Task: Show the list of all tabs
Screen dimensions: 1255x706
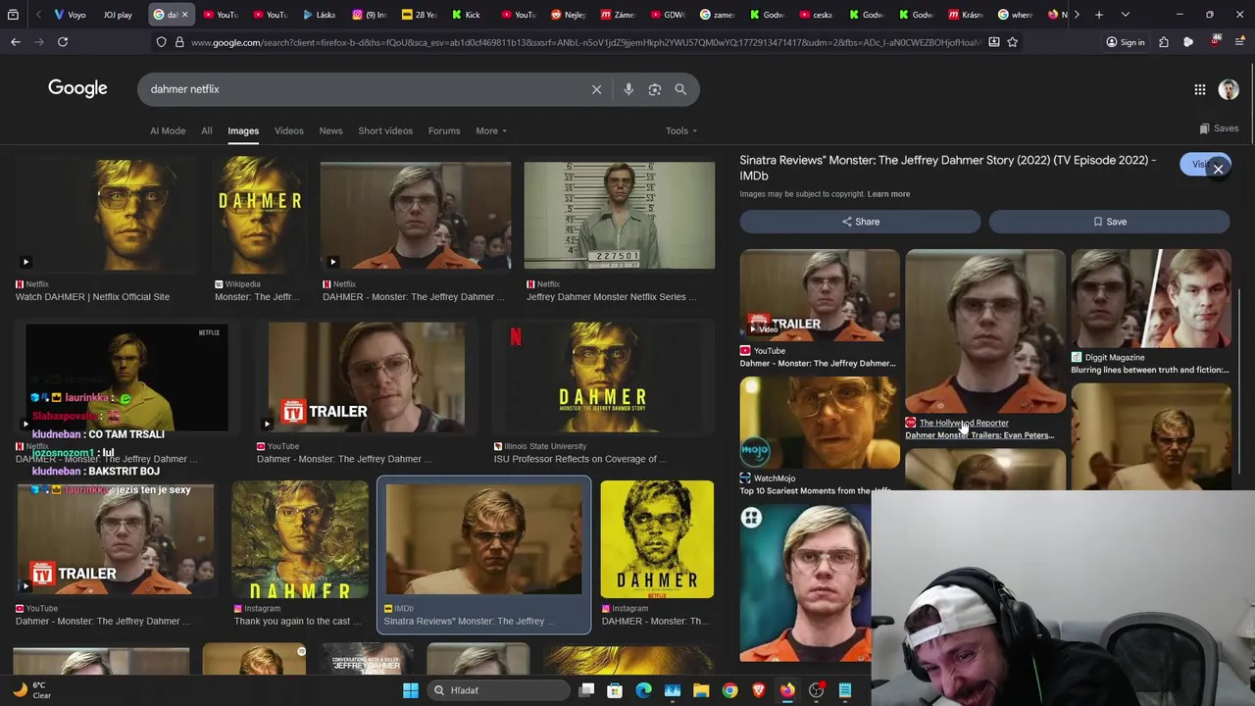Action: (x=1125, y=15)
